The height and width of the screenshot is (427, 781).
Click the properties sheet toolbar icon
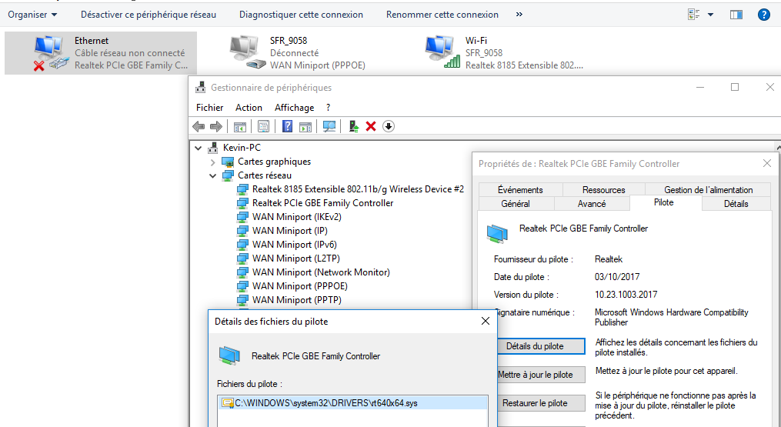pos(264,127)
